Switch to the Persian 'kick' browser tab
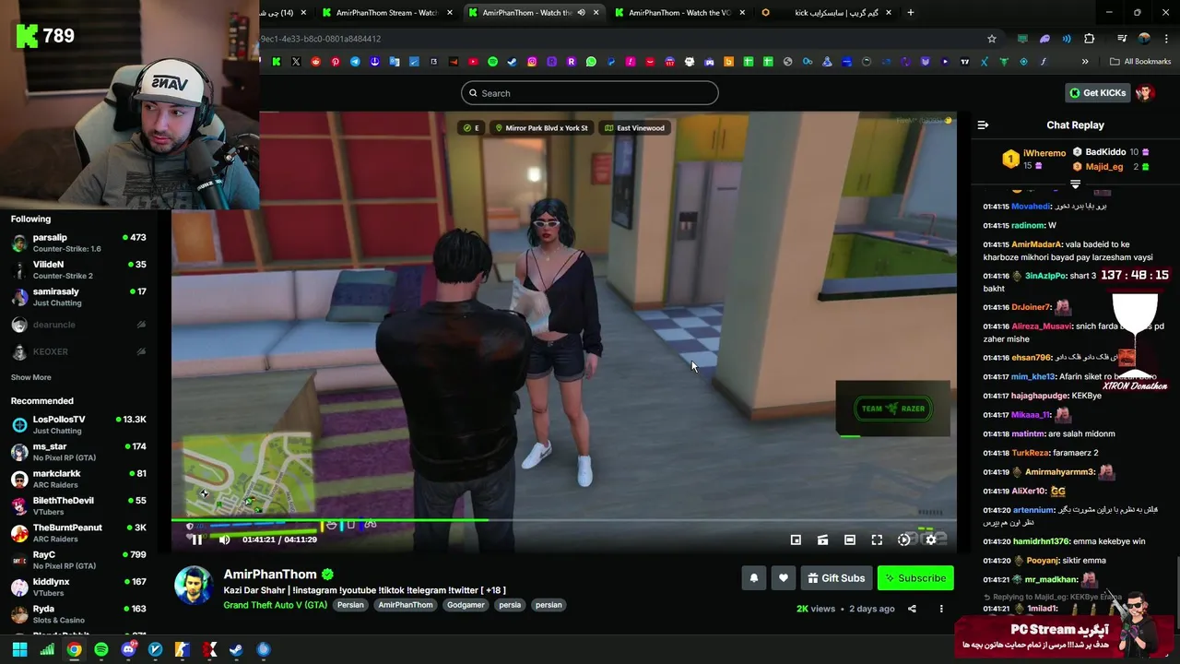The image size is (1180, 664). [x=825, y=13]
